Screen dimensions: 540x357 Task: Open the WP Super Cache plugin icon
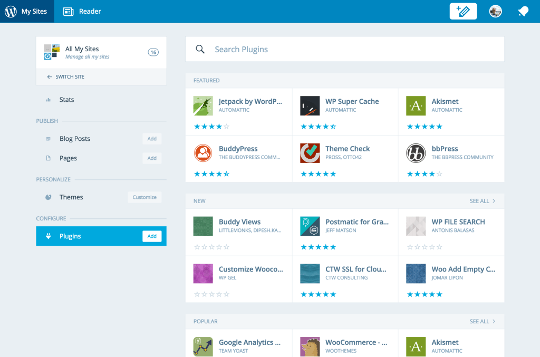[310, 105]
